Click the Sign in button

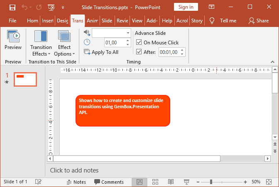(185, 7)
